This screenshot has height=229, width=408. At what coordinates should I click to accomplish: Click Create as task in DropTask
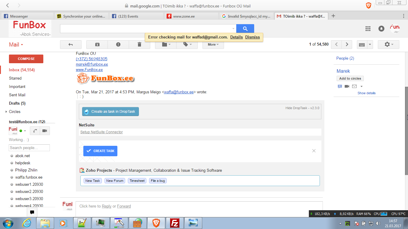point(111,112)
